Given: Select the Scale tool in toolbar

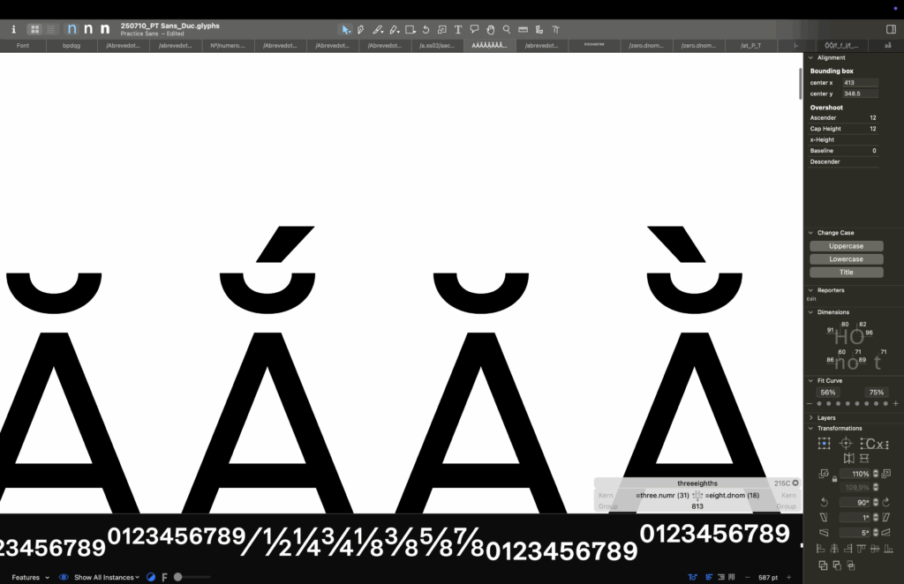Looking at the screenshot, I should [441, 29].
